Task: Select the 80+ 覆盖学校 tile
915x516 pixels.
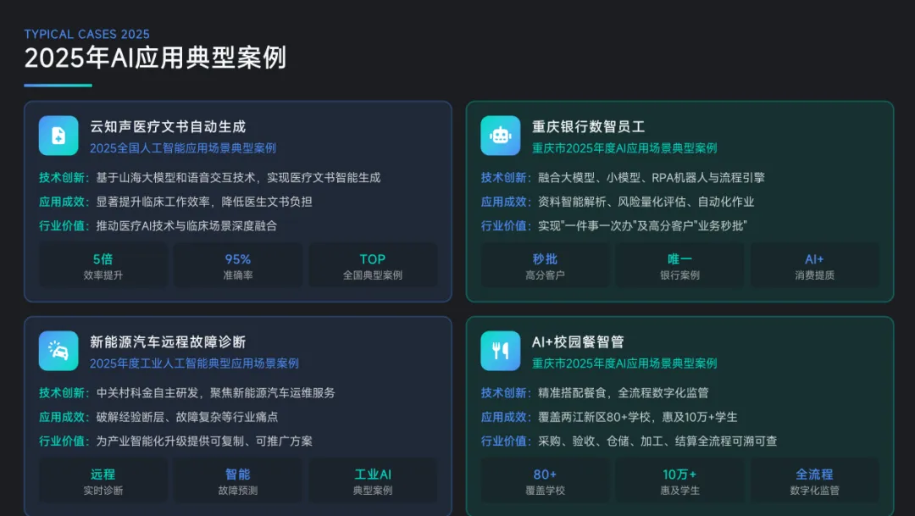Action: click(x=545, y=481)
